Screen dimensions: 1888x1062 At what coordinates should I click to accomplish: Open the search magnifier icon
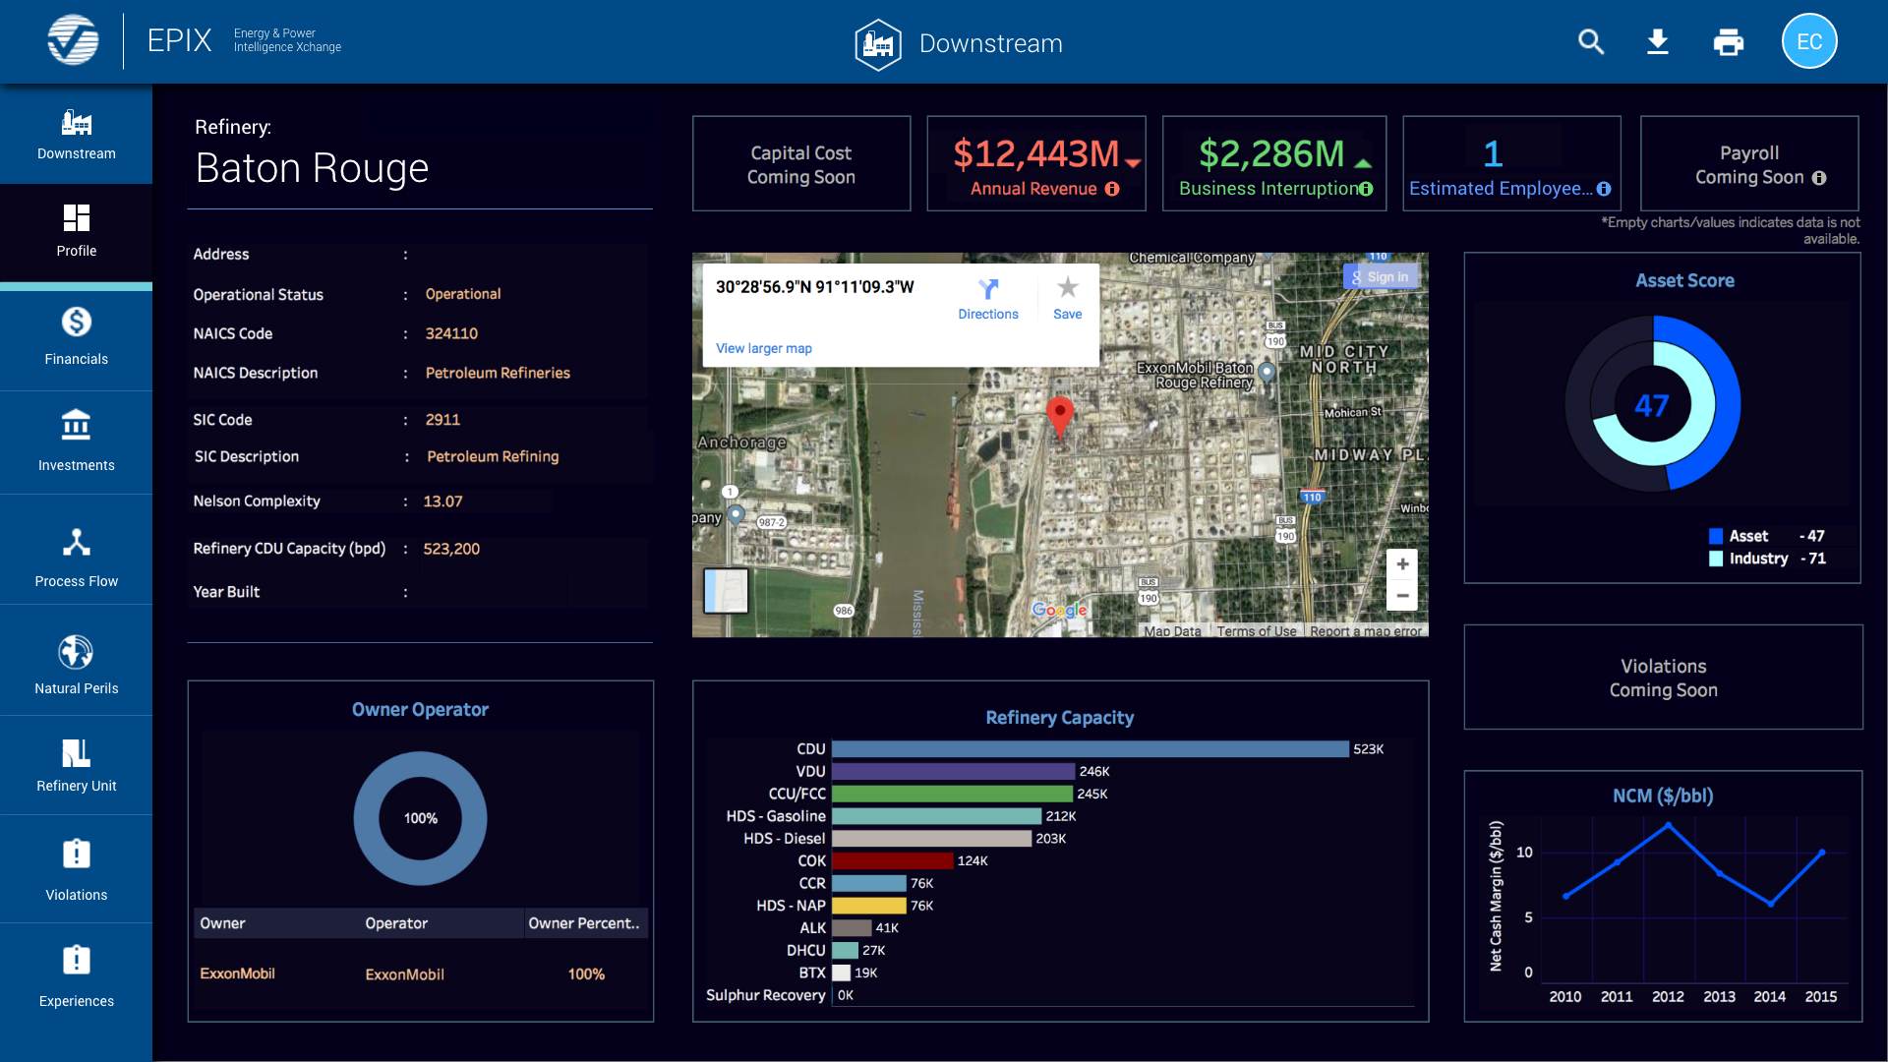[x=1591, y=41]
